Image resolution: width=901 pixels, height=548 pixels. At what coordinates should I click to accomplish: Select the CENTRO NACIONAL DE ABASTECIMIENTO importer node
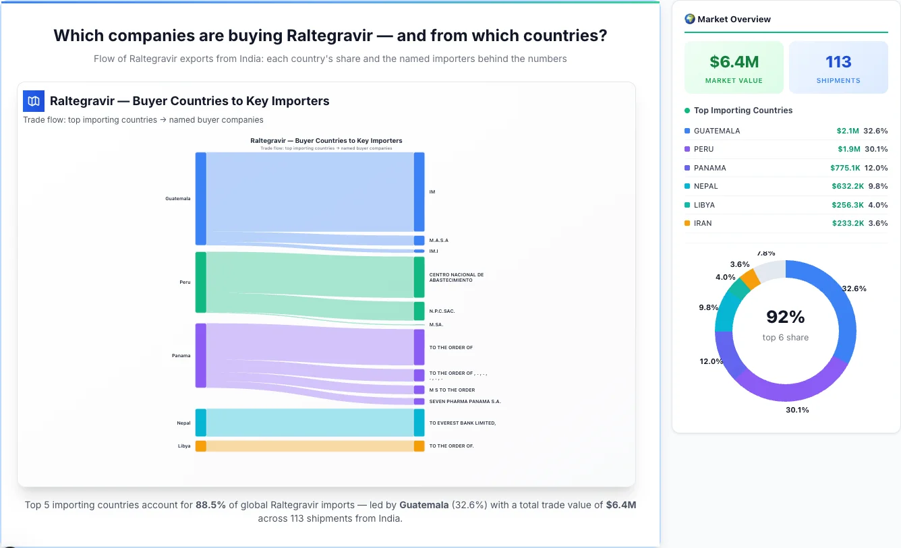tap(419, 276)
